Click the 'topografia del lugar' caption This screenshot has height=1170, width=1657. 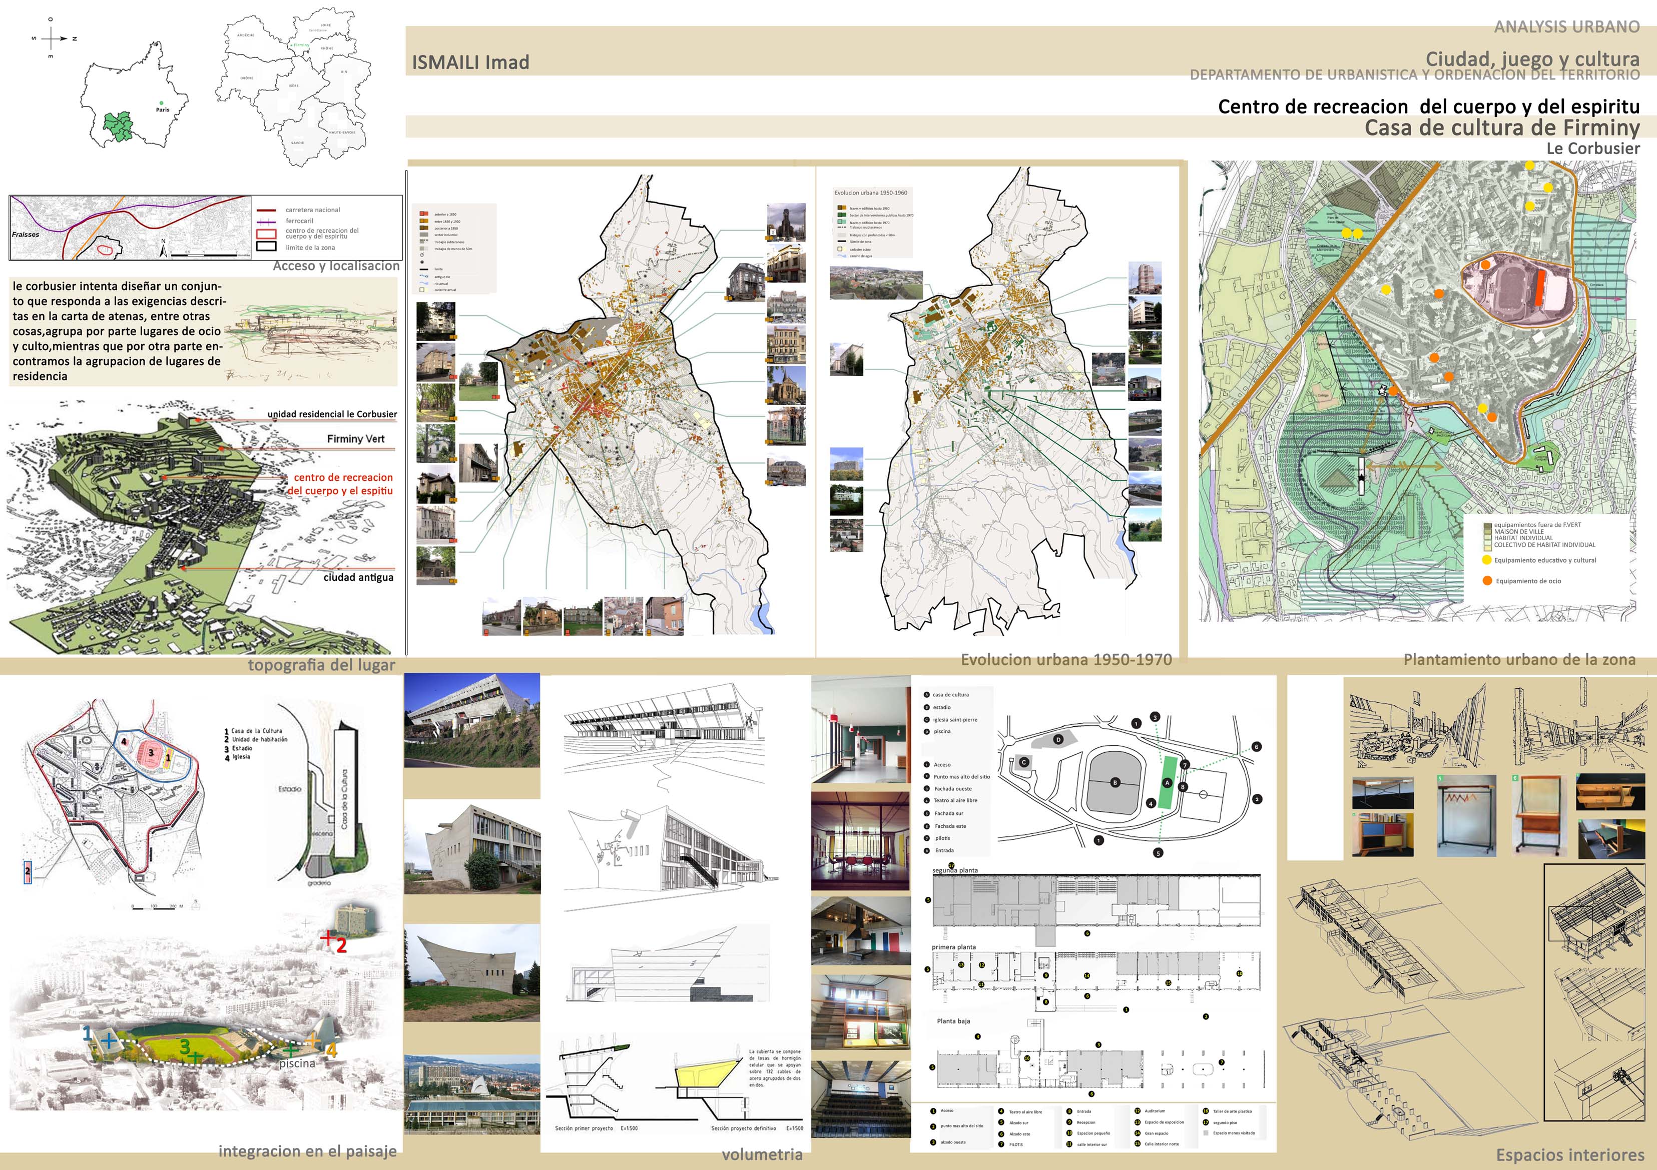[322, 665]
